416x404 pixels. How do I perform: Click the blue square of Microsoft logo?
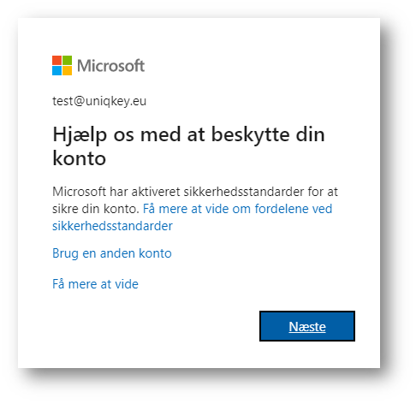[56, 70]
